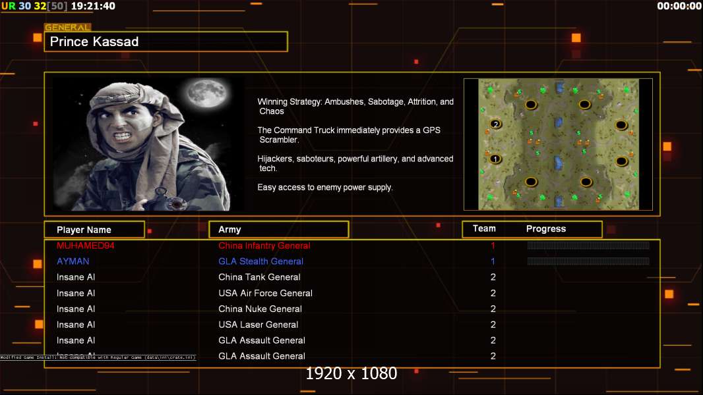This screenshot has height=395, width=703.
Task: Click Easy access to enemy power text
Action: 325,188
